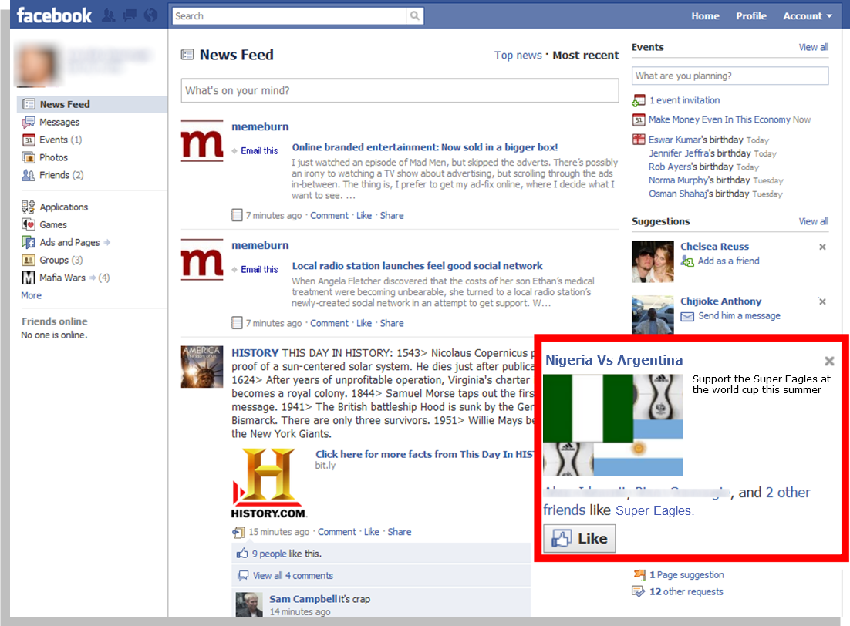
Task: Click Home in the top navigation
Action: coord(705,15)
